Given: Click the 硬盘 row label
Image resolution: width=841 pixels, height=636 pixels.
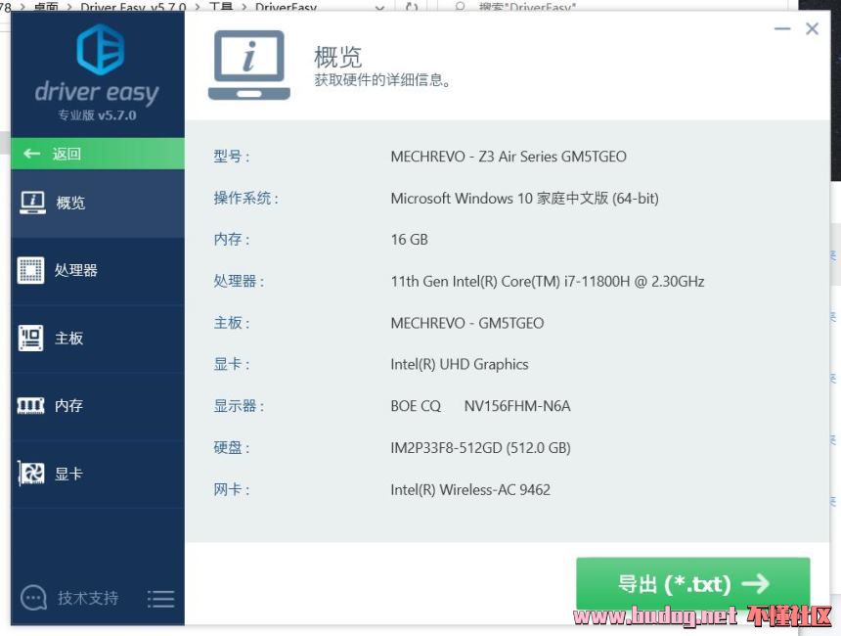Looking at the screenshot, I should pos(232,447).
